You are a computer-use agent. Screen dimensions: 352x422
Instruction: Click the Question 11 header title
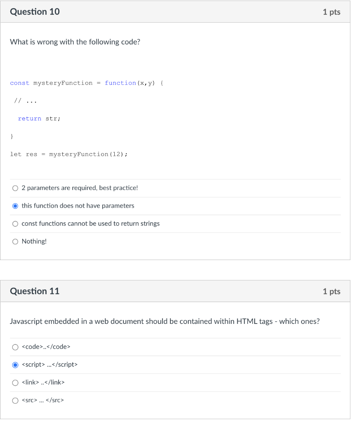click(x=35, y=291)
